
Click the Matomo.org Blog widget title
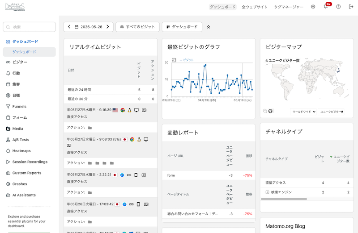coord(285,226)
